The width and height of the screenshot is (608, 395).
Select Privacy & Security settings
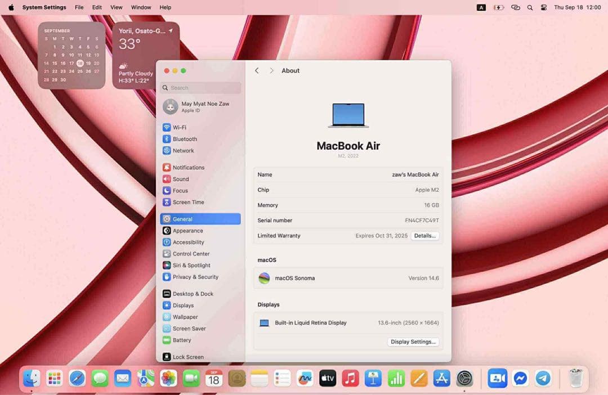(x=195, y=277)
